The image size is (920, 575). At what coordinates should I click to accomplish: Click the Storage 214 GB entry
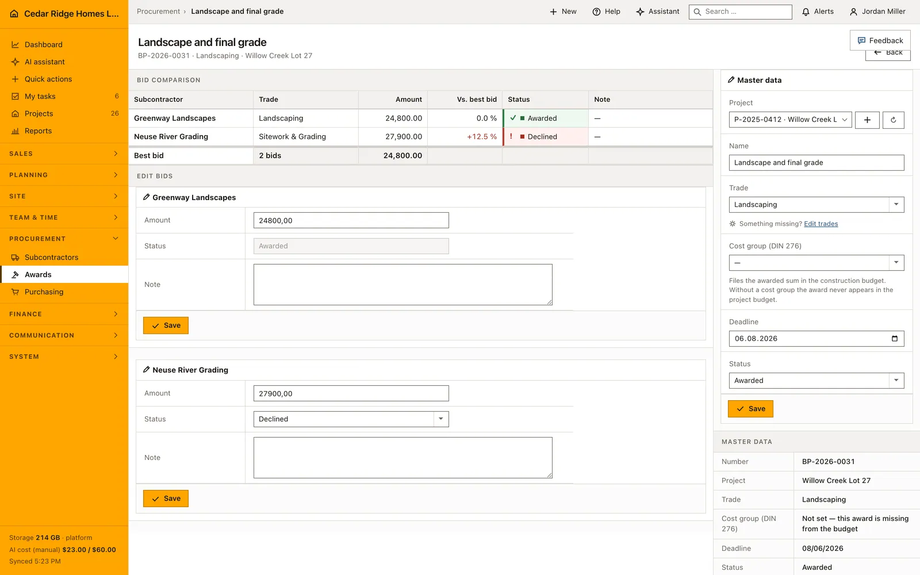click(51, 538)
